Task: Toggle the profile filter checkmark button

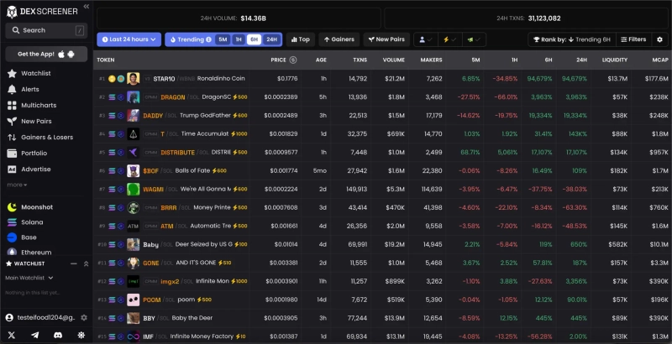Action: pos(427,39)
